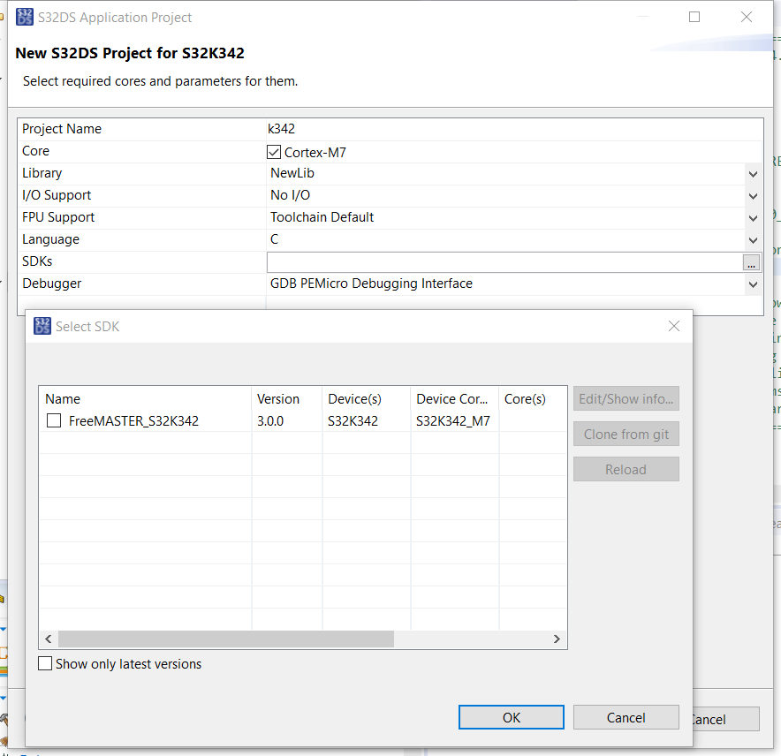Confirm SDK selection with OK
The height and width of the screenshot is (756, 781).
[511, 716]
